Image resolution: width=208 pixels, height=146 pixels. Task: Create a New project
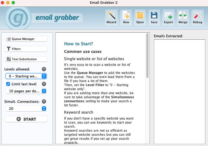pyautogui.click(x=126, y=17)
